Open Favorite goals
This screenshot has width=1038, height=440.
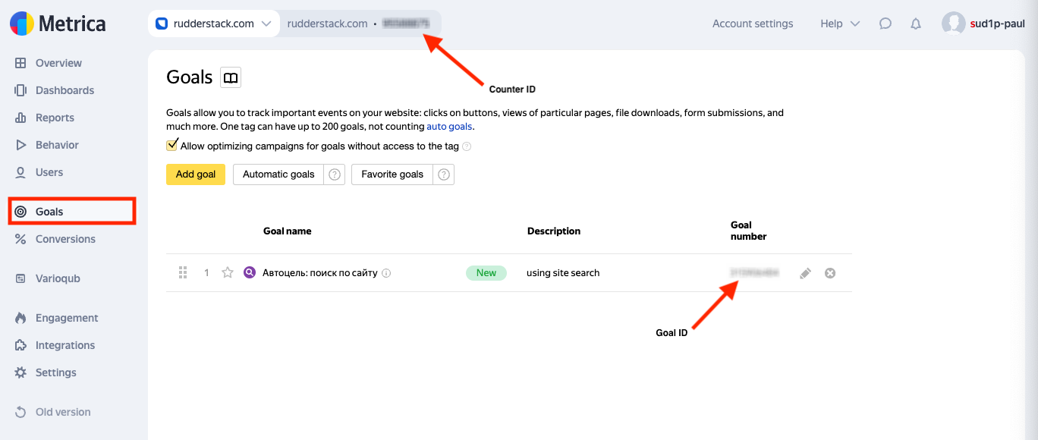(x=392, y=174)
